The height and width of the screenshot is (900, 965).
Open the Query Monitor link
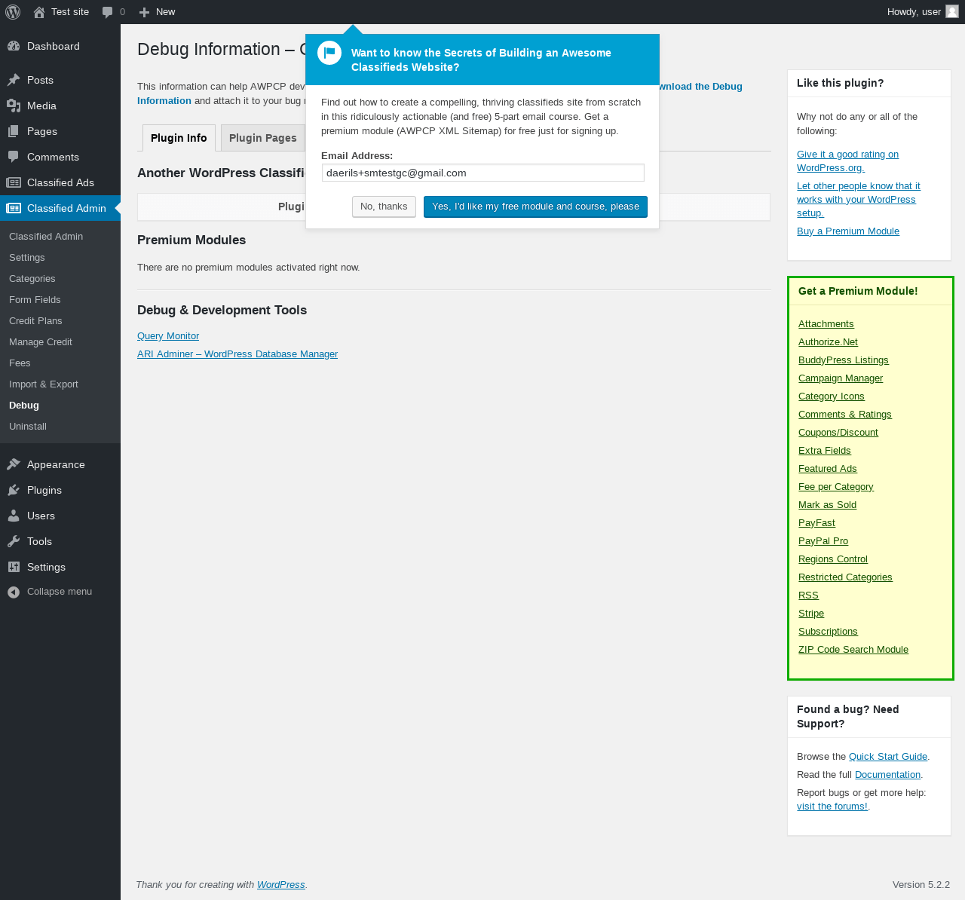(x=168, y=336)
